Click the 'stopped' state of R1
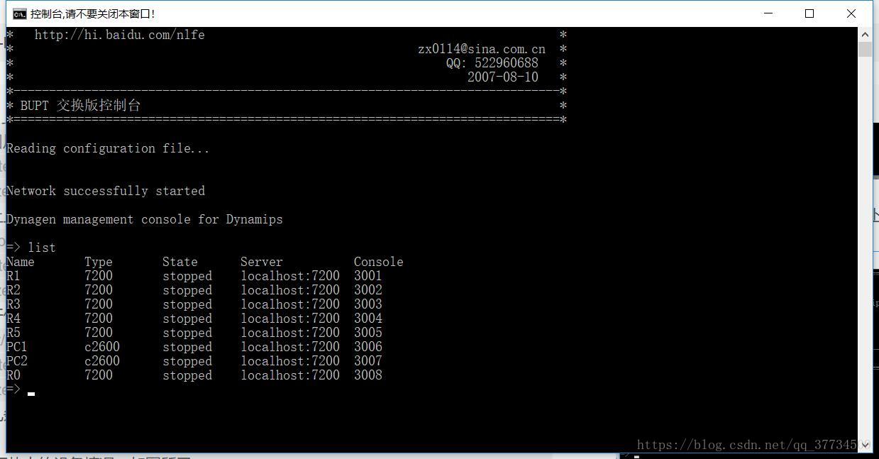The image size is (879, 459). [187, 276]
